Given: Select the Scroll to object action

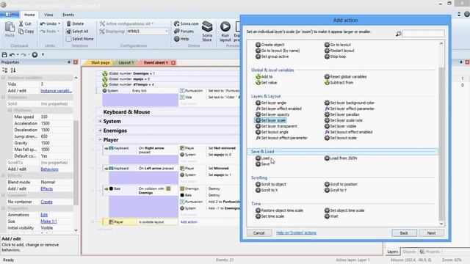Looking at the screenshot, I should click(x=271, y=184).
